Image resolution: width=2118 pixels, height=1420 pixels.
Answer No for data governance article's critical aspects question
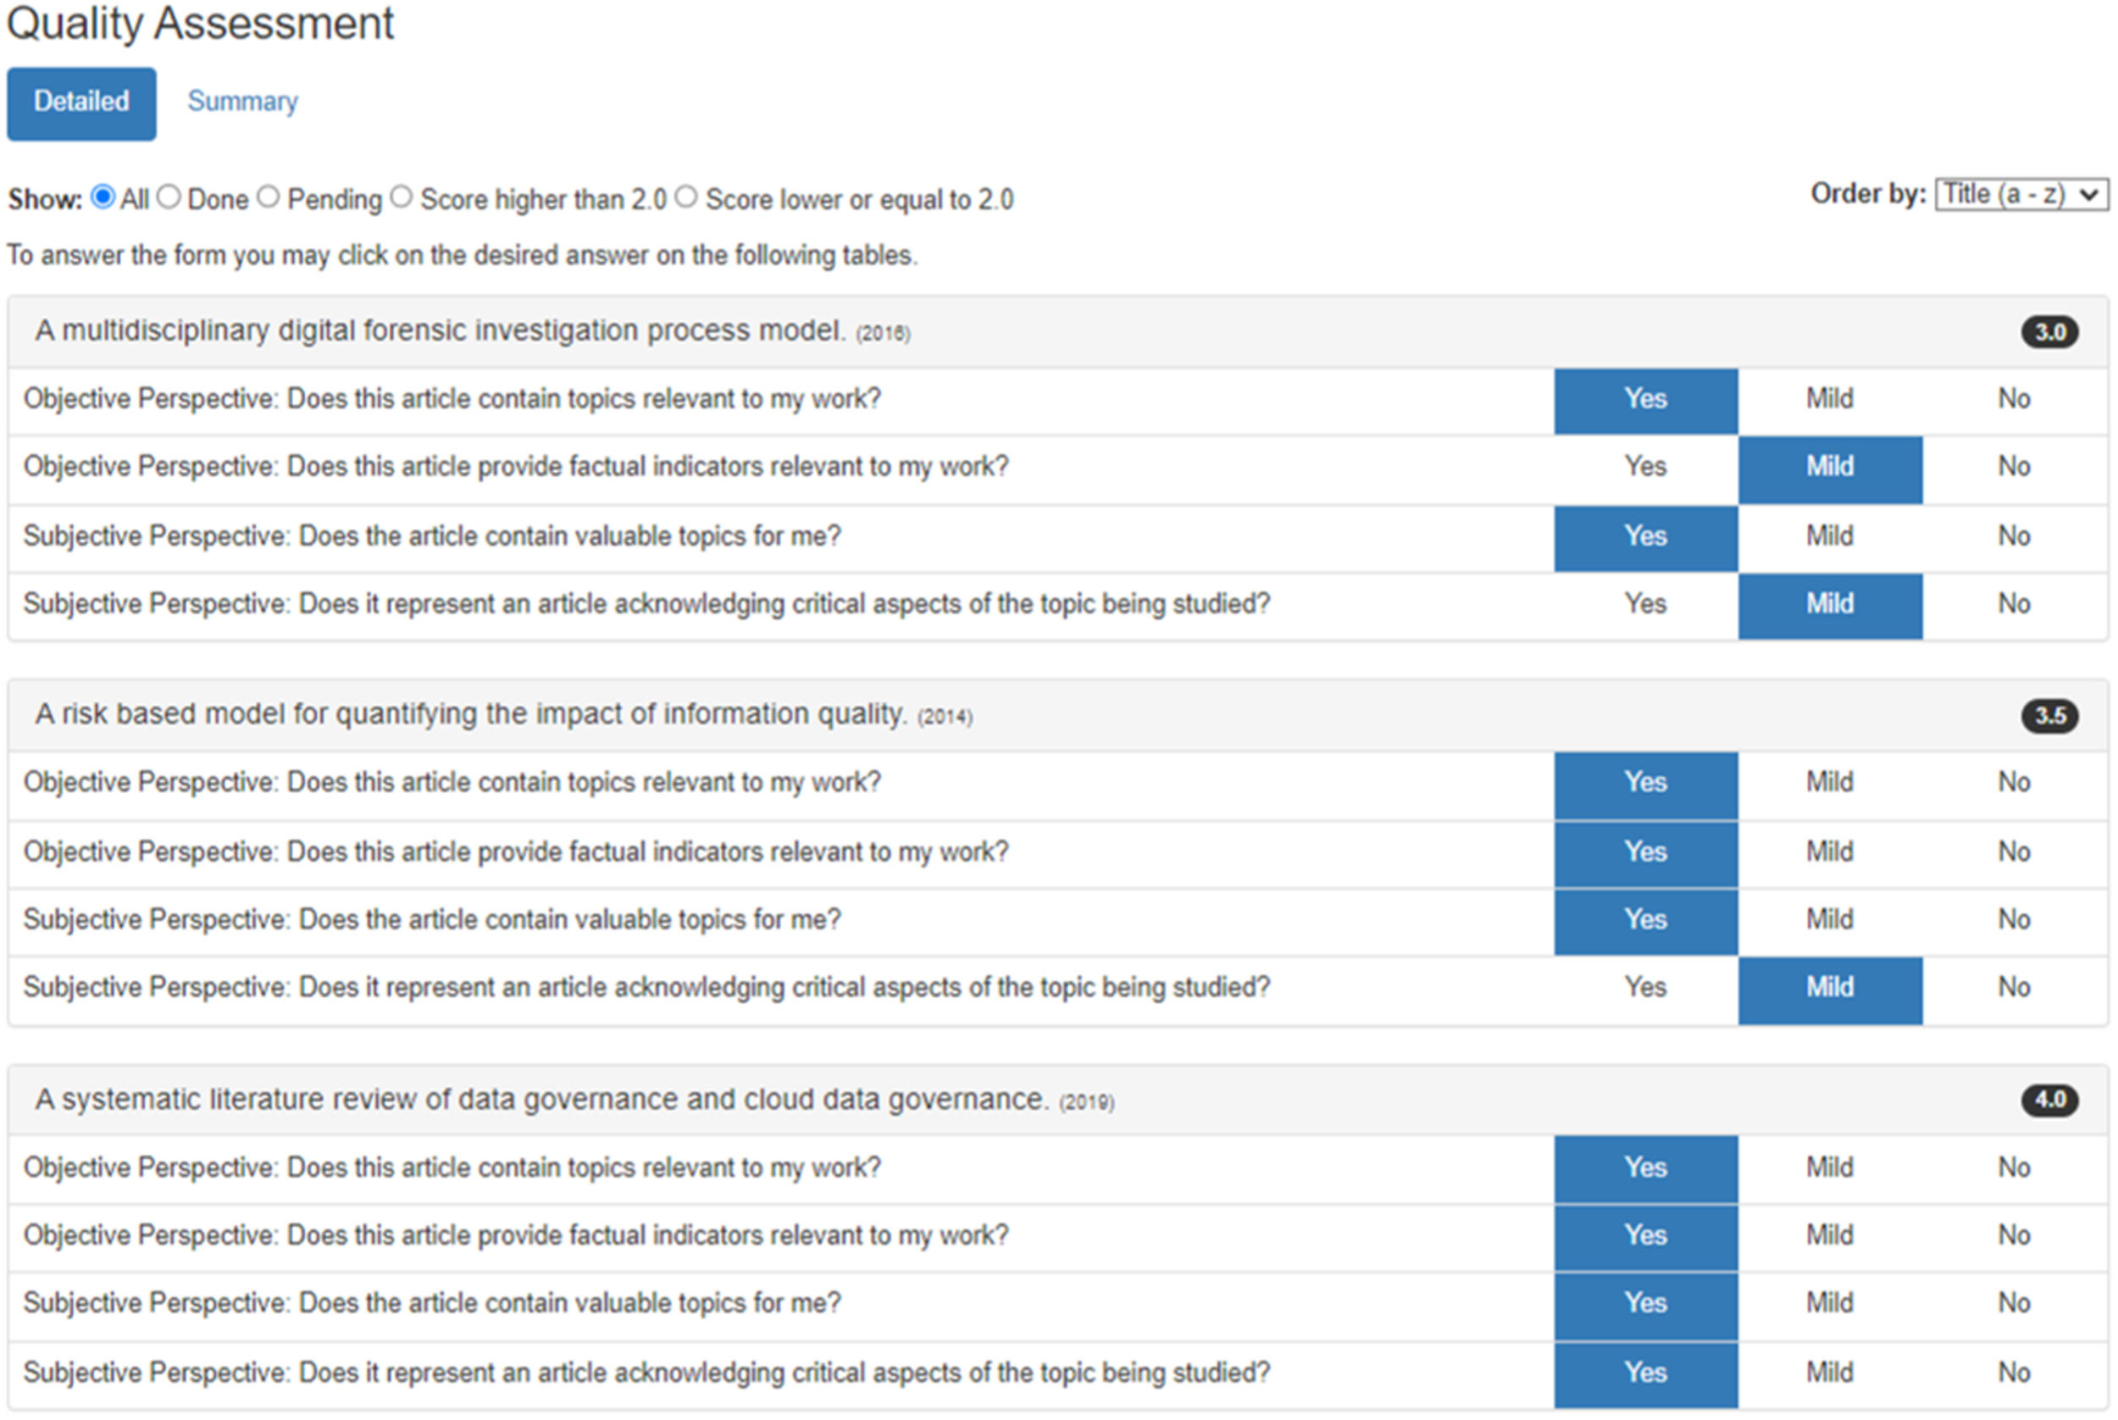2014,1373
